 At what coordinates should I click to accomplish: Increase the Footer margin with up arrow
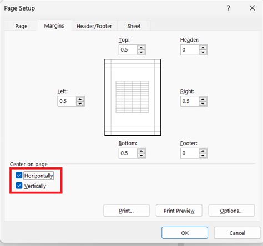pyautogui.click(x=203, y=151)
